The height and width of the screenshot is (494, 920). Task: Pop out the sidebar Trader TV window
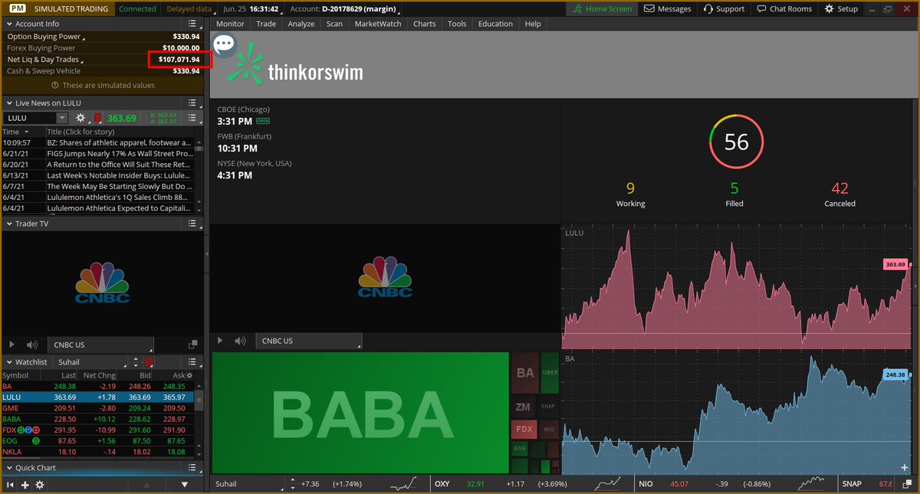pos(192,345)
